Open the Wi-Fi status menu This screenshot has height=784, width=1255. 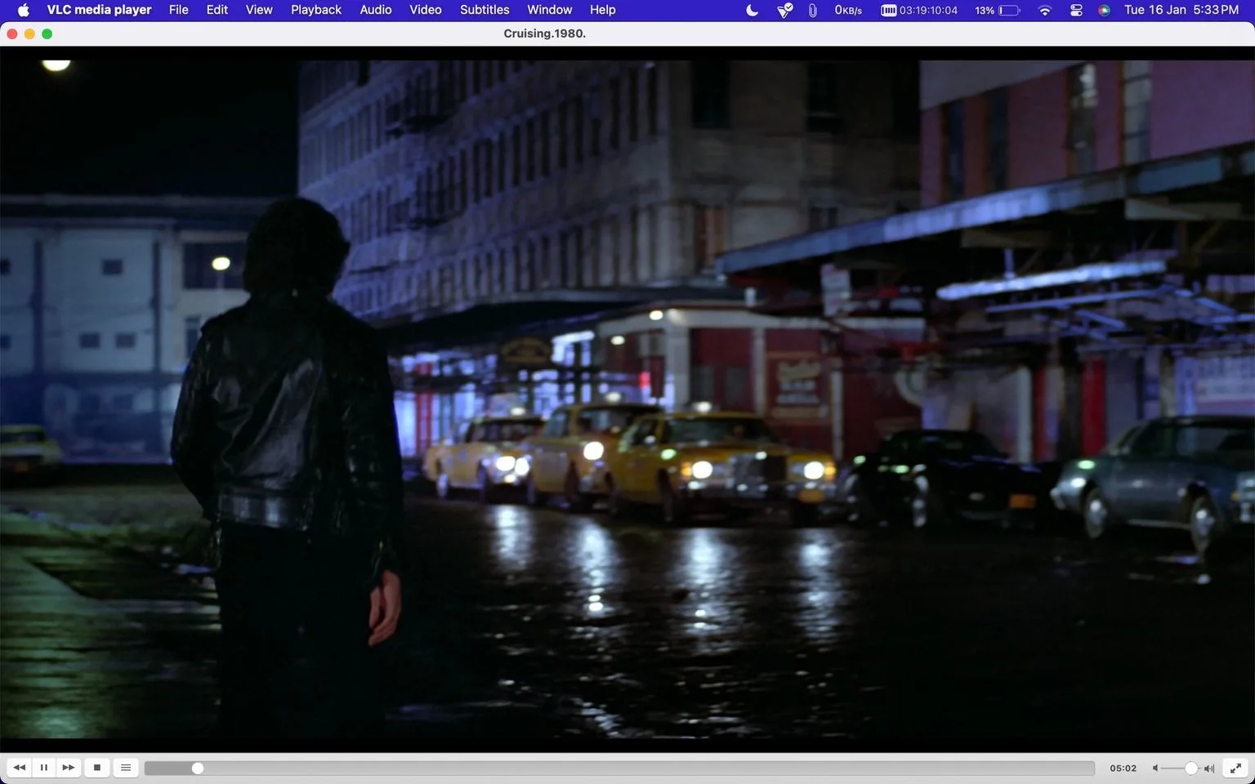1044,11
